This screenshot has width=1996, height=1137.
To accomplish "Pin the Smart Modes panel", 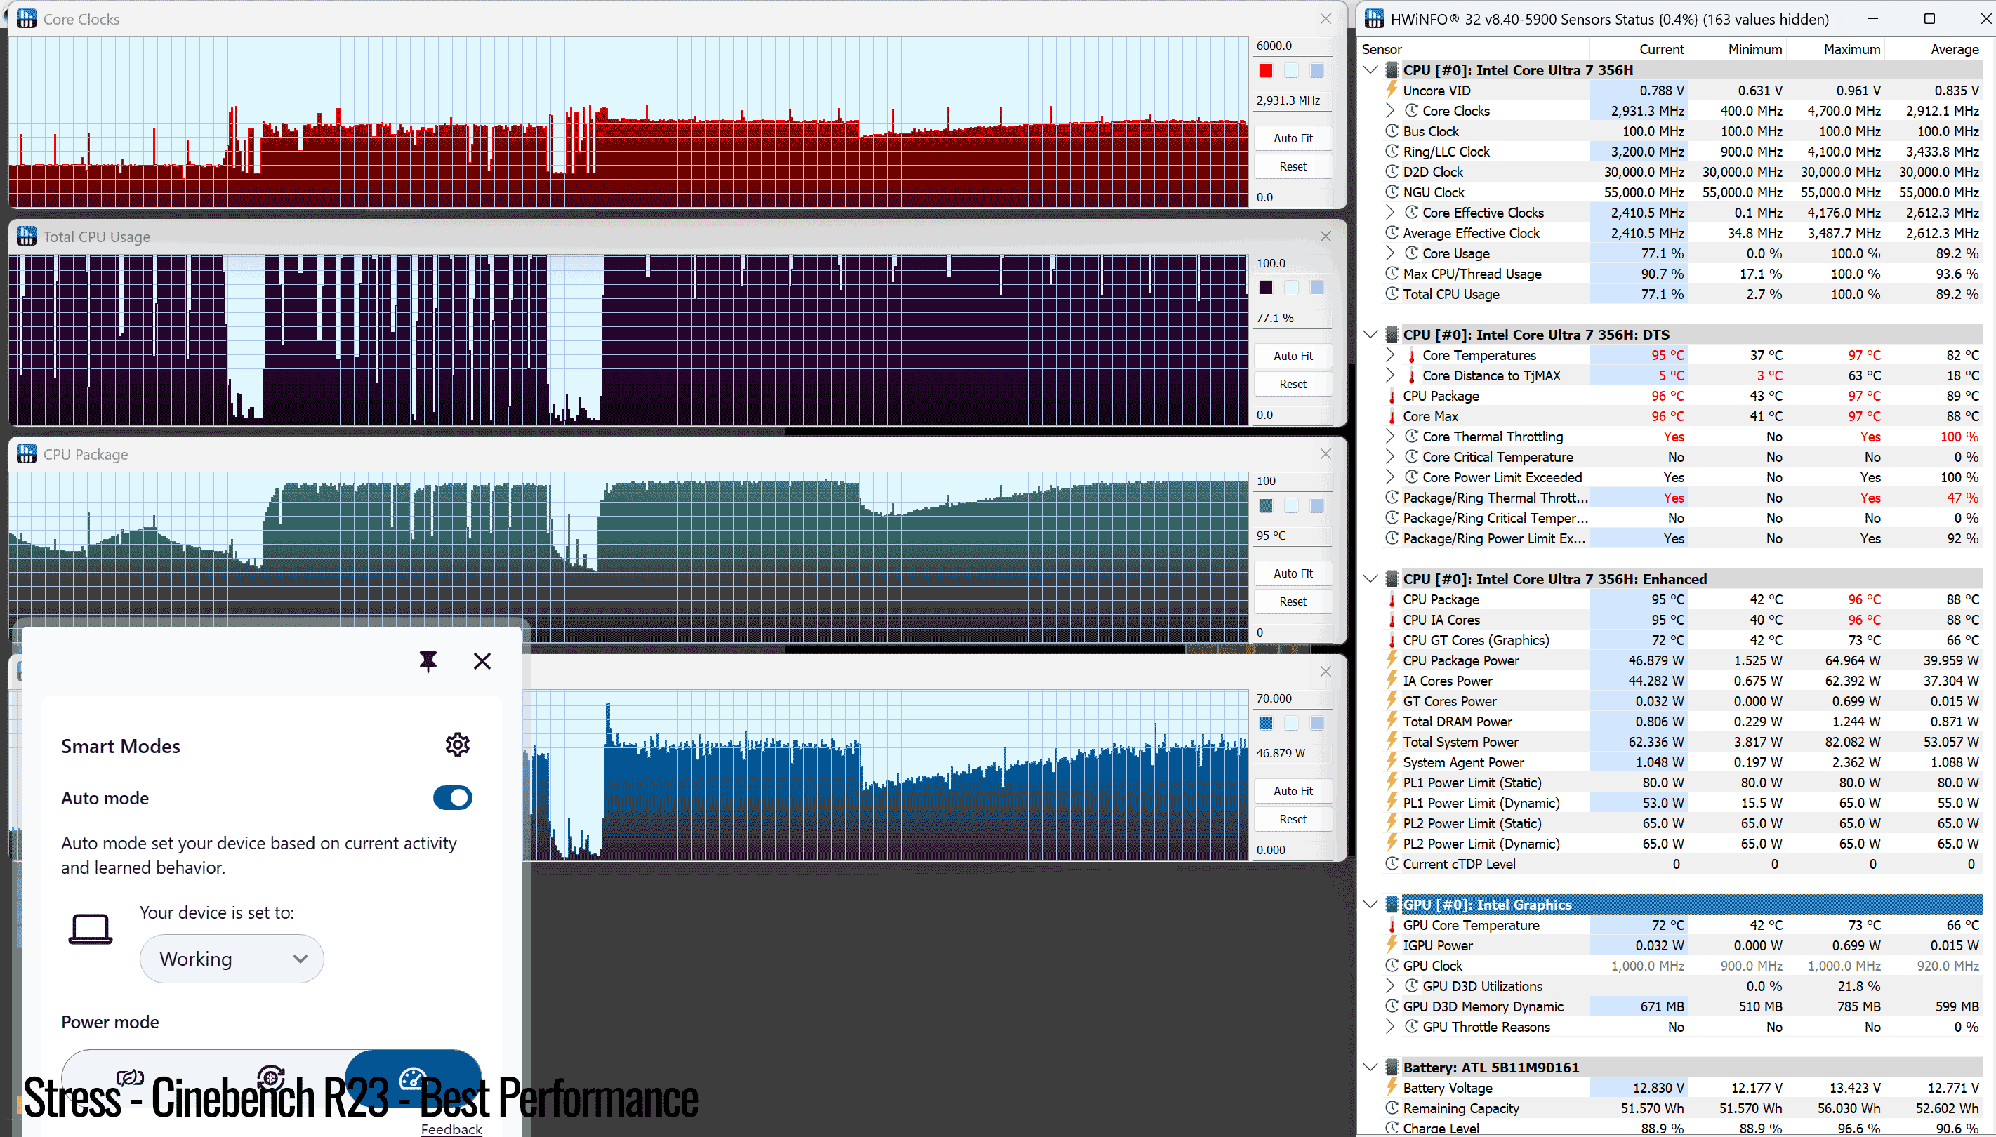I will click(x=428, y=661).
